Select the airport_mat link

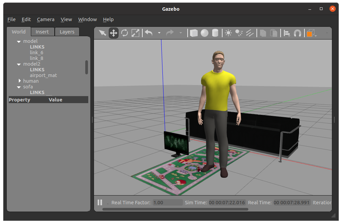tap(43, 75)
